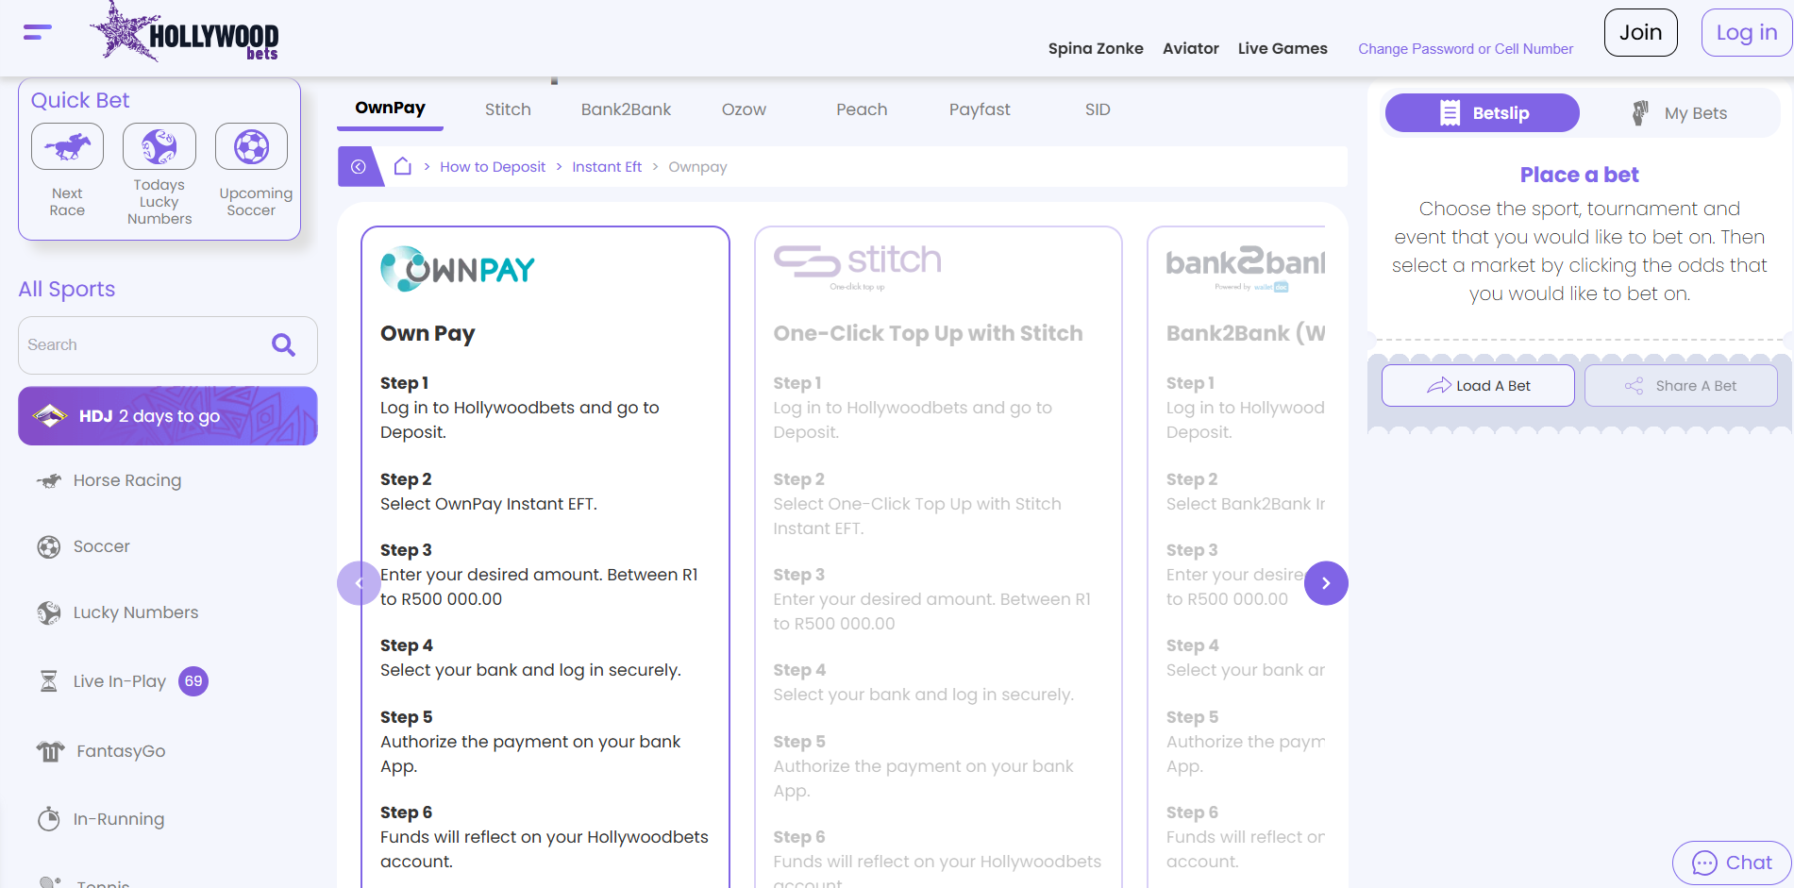1794x888 pixels.
Task: Switch to the Payfast tab
Action: (980, 109)
